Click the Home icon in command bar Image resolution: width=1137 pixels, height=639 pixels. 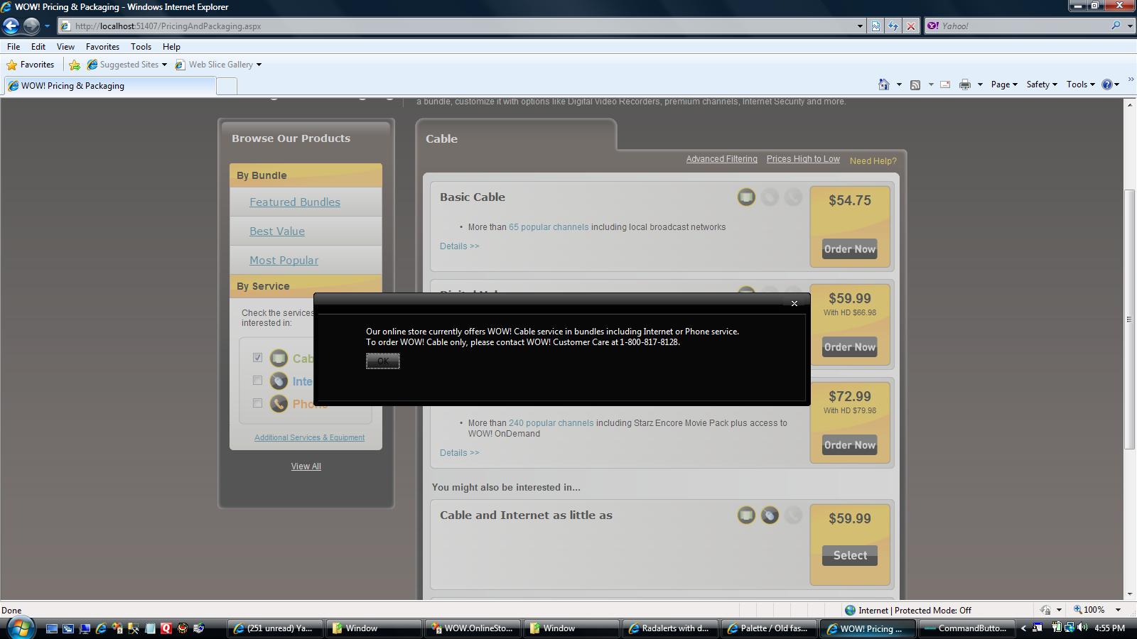tap(883, 84)
